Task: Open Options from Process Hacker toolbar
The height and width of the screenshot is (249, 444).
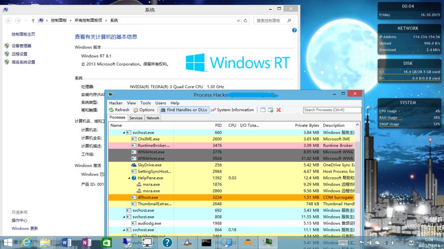Action: click(x=144, y=110)
